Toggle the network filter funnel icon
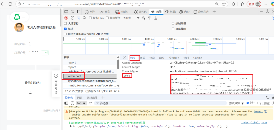The image size is (274, 130). tap(79, 18)
